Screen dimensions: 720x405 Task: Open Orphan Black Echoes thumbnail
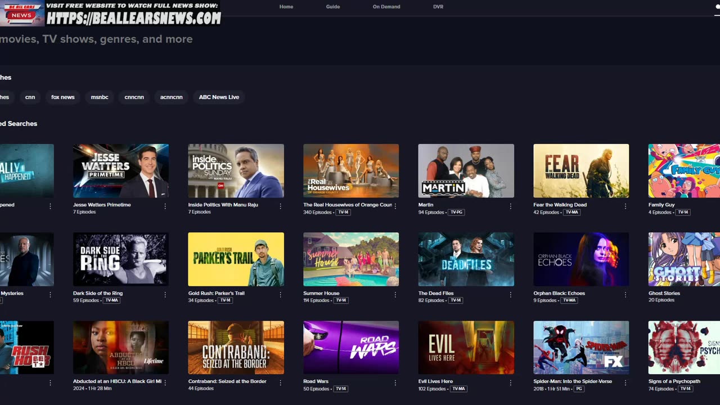(581, 259)
